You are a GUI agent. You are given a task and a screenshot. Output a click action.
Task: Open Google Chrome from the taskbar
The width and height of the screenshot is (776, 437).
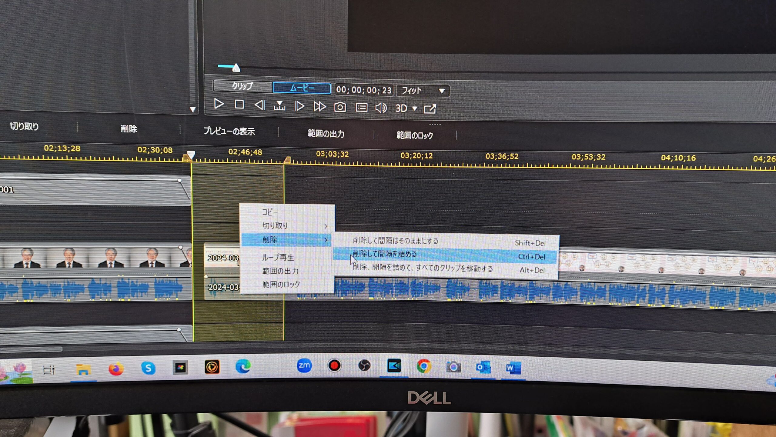(x=424, y=366)
